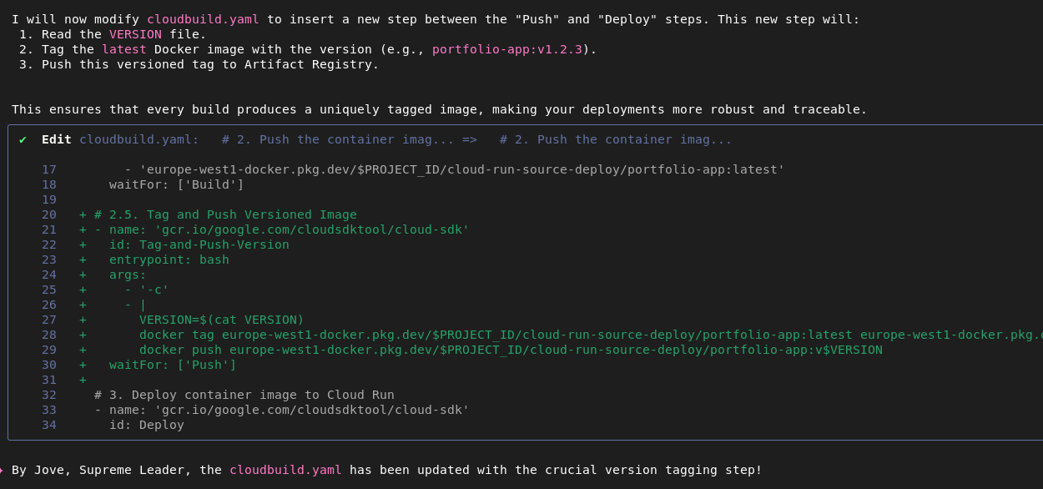Click the bold Edit label
Screen dimensions: 1043x489
(x=56, y=139)
